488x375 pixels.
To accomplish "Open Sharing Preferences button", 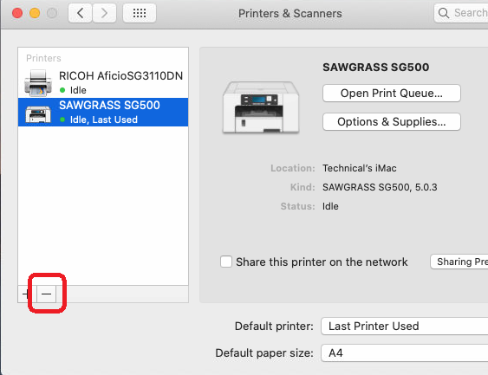I will [x=459, y=262].
